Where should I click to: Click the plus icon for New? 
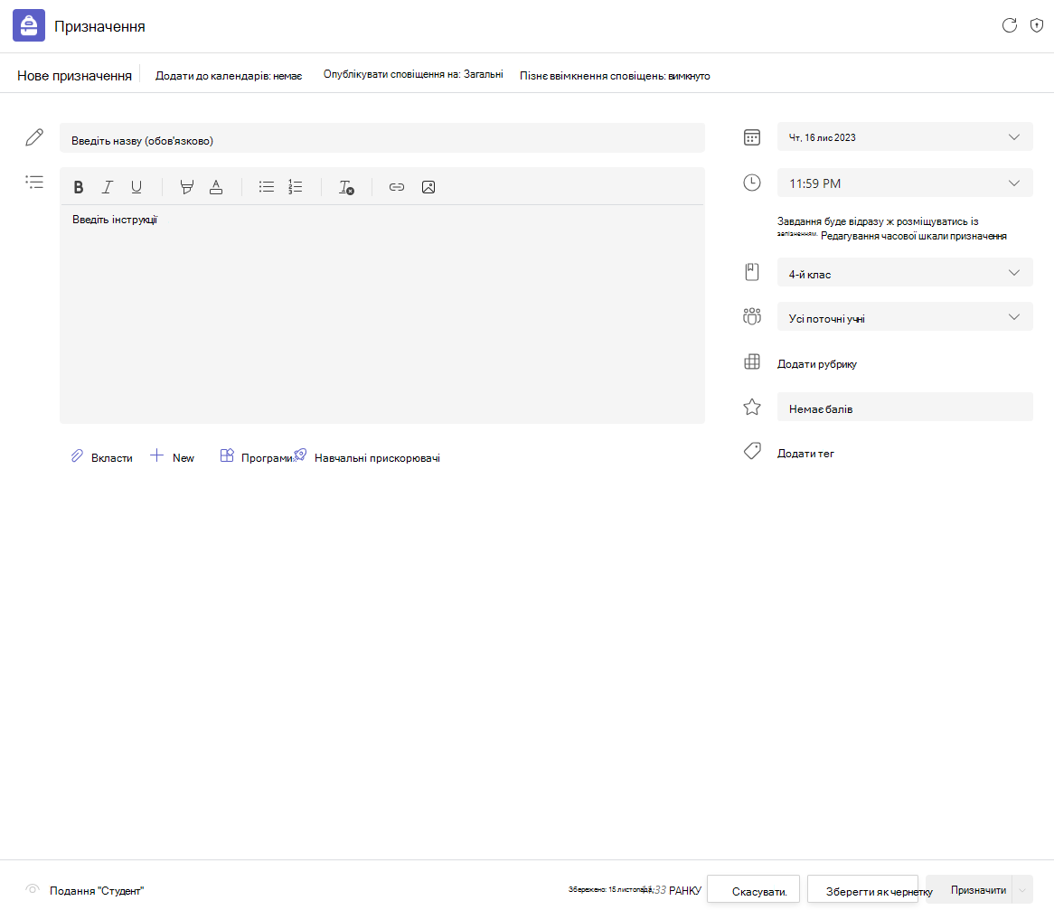156,455
